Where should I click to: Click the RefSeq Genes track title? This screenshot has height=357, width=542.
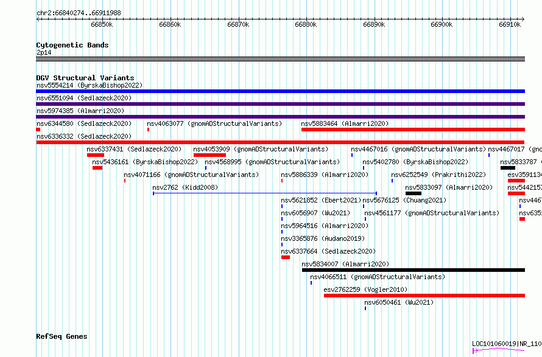[62, 336]
